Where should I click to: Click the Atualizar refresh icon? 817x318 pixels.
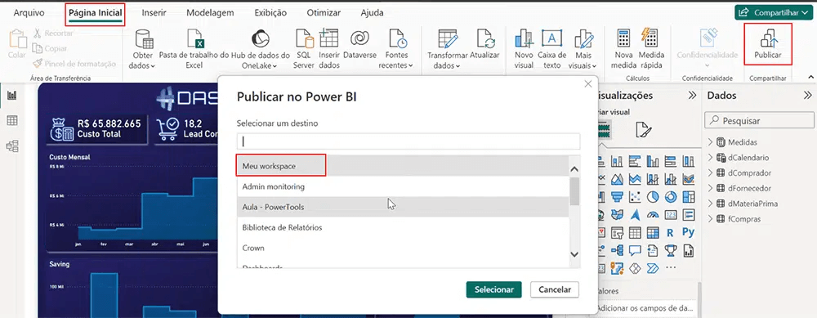485,38
